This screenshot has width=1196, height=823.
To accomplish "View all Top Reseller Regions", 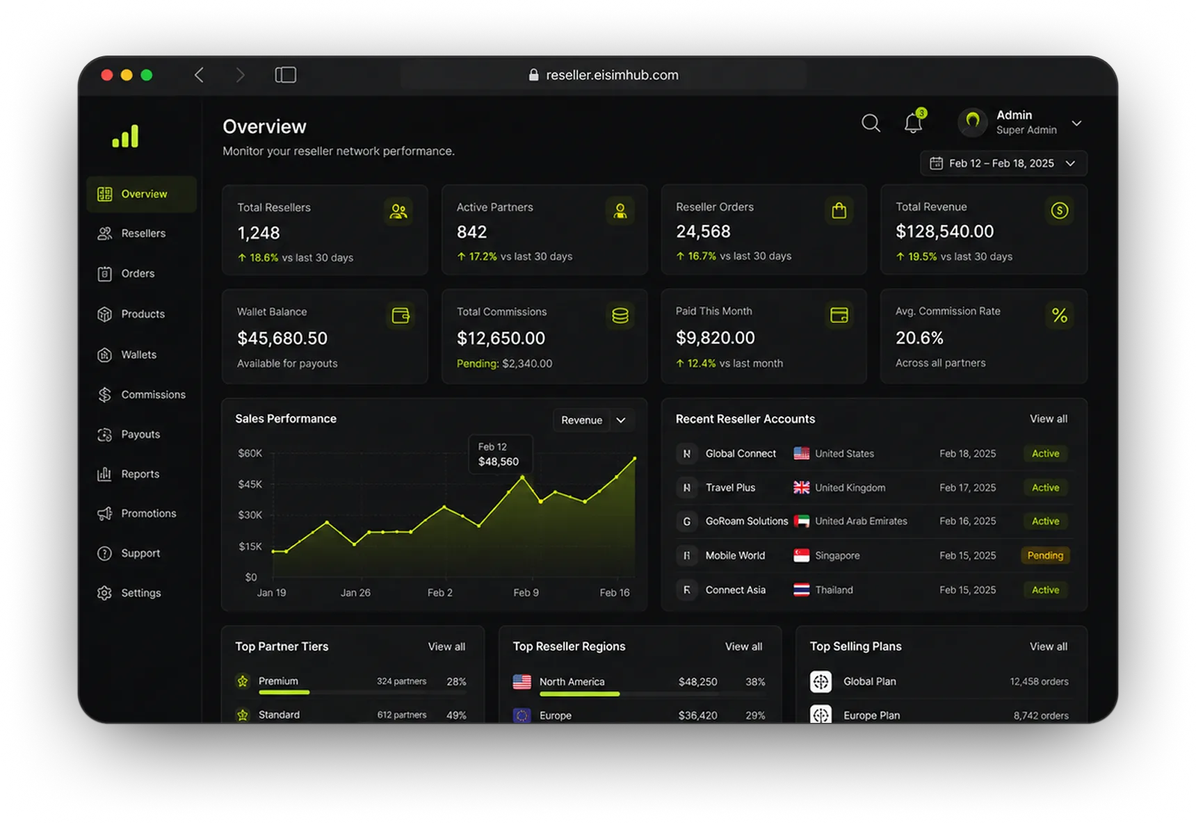I will pyautogui.click(x=743, y=646).
